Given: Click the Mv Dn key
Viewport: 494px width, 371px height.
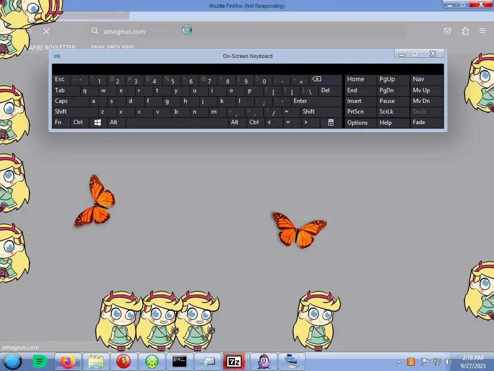Looking at the screenshot, I should [x=427, y=101].
